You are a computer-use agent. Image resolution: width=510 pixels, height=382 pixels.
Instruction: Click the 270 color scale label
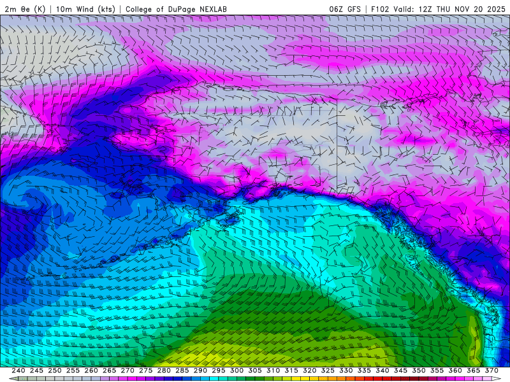(127, 371)
